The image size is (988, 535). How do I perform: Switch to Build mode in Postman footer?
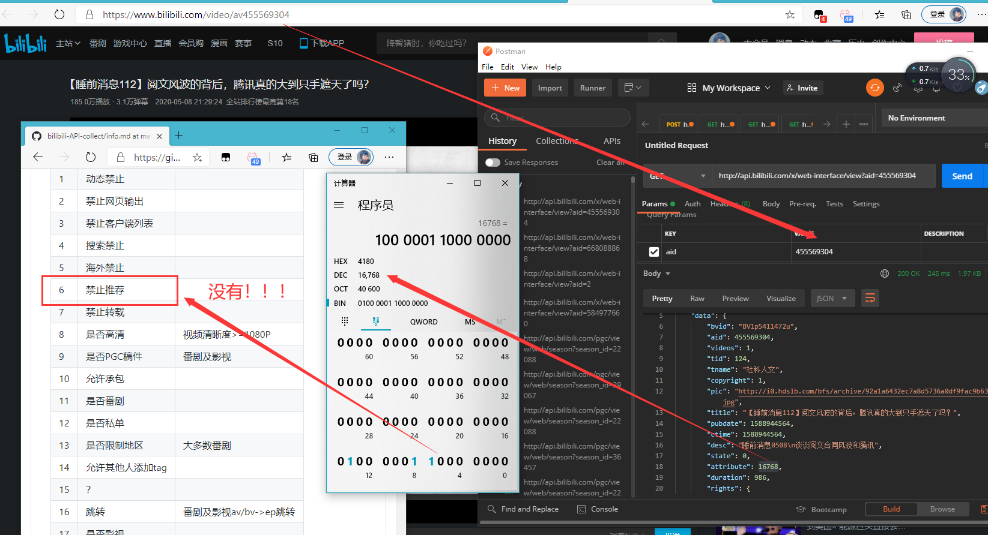(891, 509)
